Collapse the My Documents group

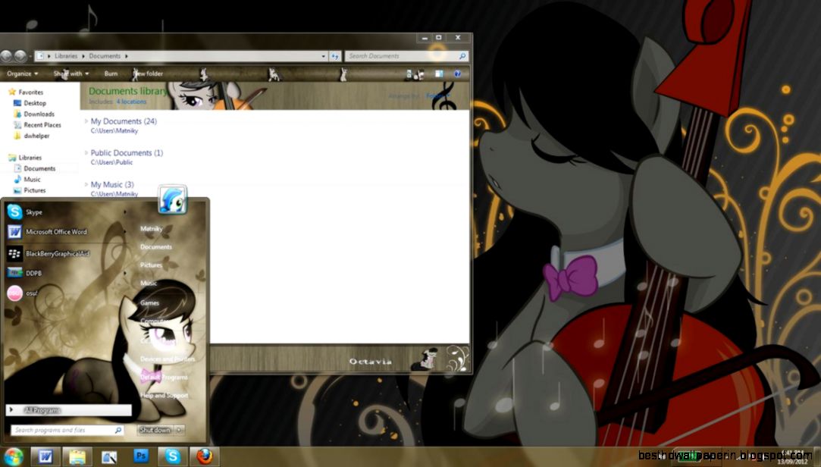86,121
